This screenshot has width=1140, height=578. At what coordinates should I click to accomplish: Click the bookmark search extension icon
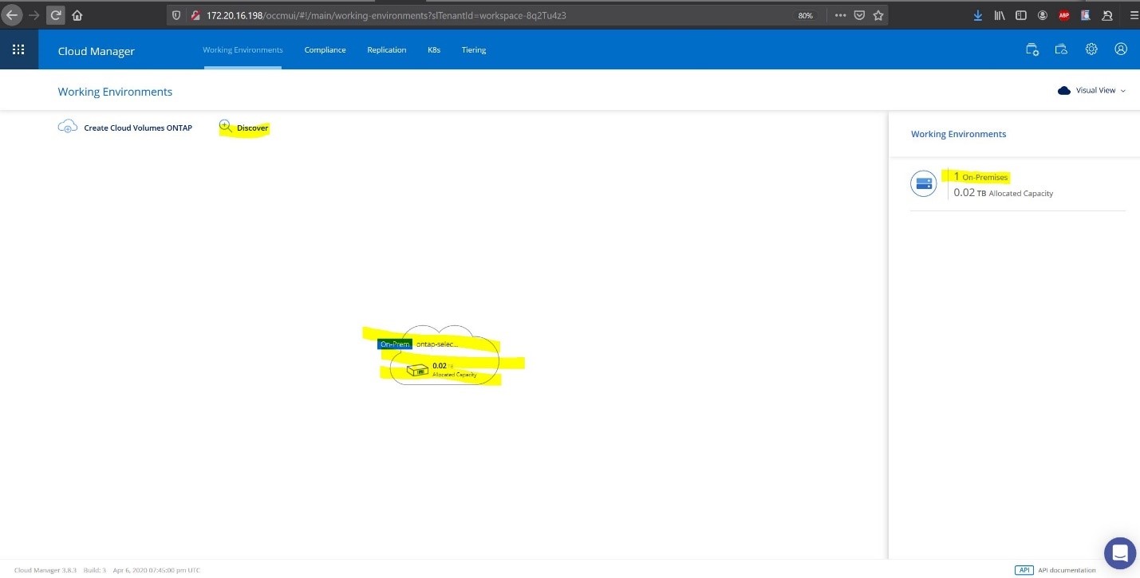(x=1085, y=15)
